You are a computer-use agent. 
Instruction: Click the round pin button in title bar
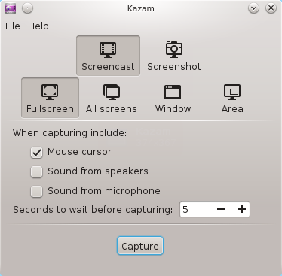click(x=27, y=8)
